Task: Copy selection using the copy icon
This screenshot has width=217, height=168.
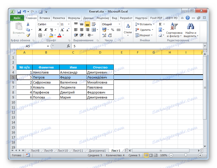Action: click(x=28, y=30)
